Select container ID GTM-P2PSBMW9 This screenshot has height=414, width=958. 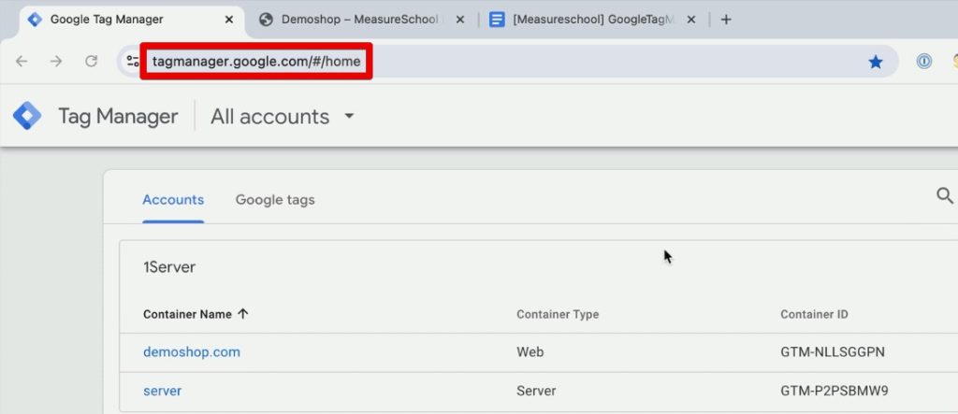tap(834, 391)
